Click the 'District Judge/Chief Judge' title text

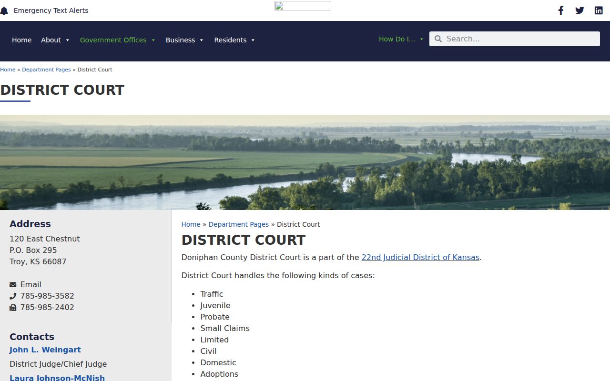point(58,364)
